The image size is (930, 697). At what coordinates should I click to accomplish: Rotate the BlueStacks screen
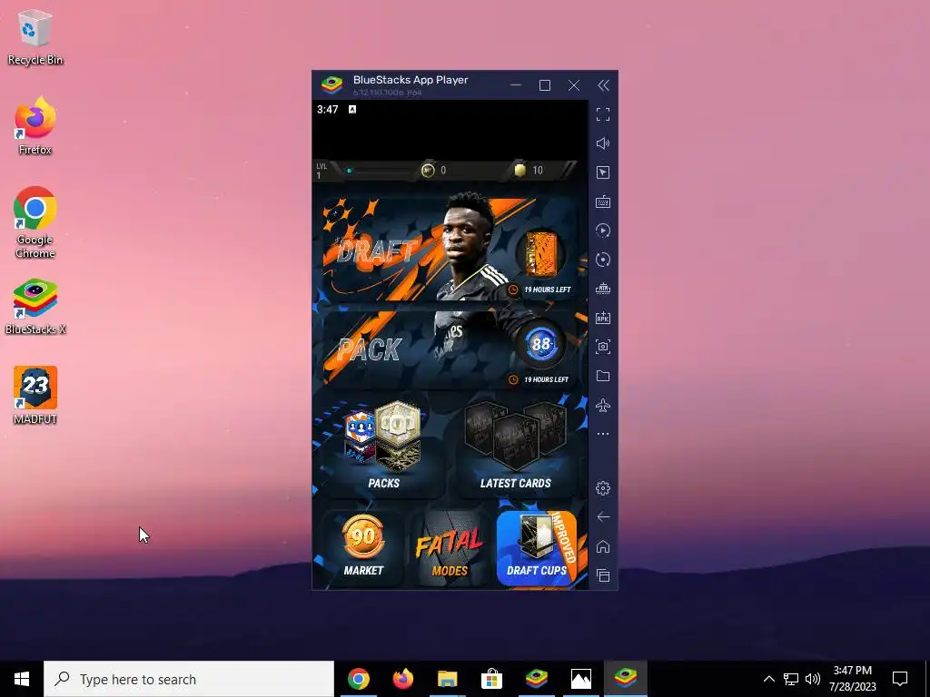click(603, 260)
